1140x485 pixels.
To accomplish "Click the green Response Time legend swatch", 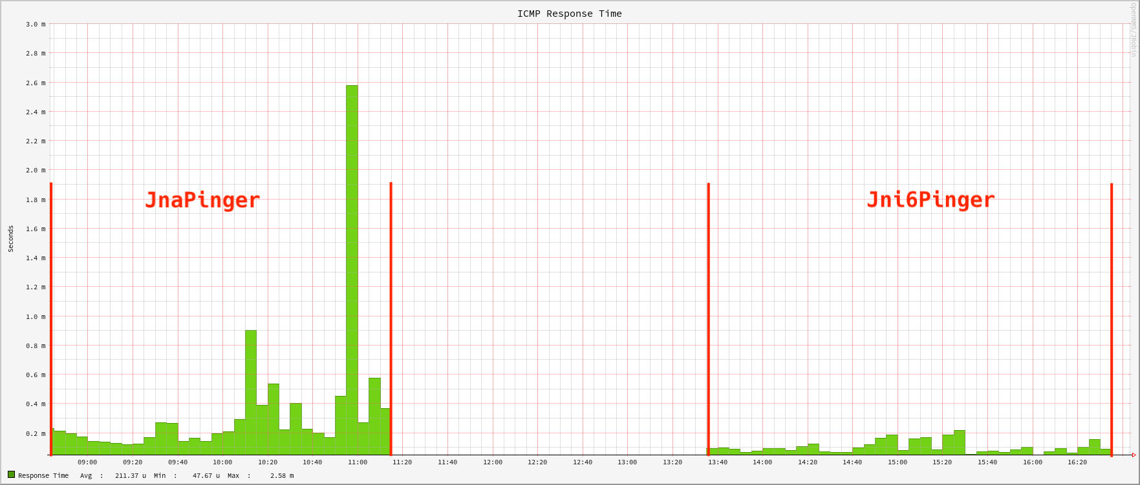I will [x=11, y=475].
